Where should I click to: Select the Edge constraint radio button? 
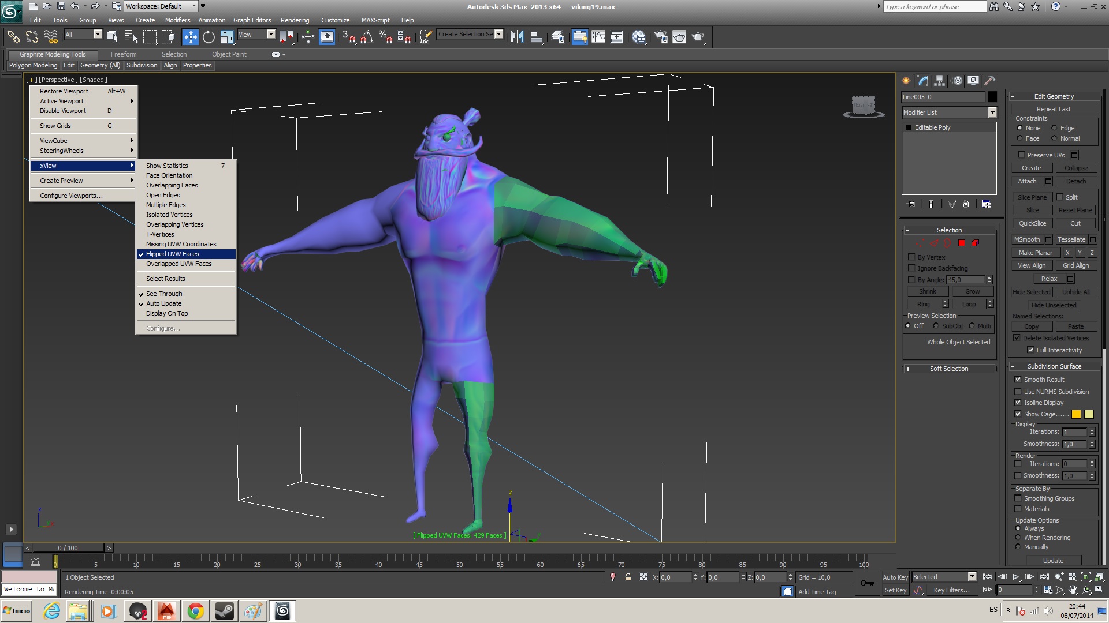(1054, 128)
